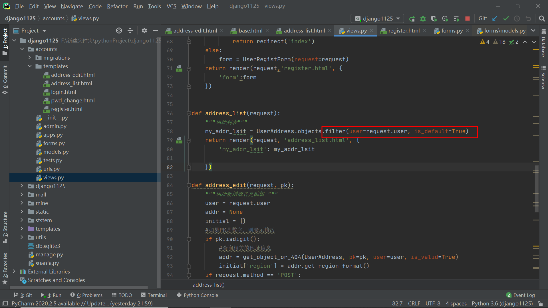Viewport: 548px width, 308px height.
Task: Click the concurrency diagram run icon
Action: [x=456, y=19]
